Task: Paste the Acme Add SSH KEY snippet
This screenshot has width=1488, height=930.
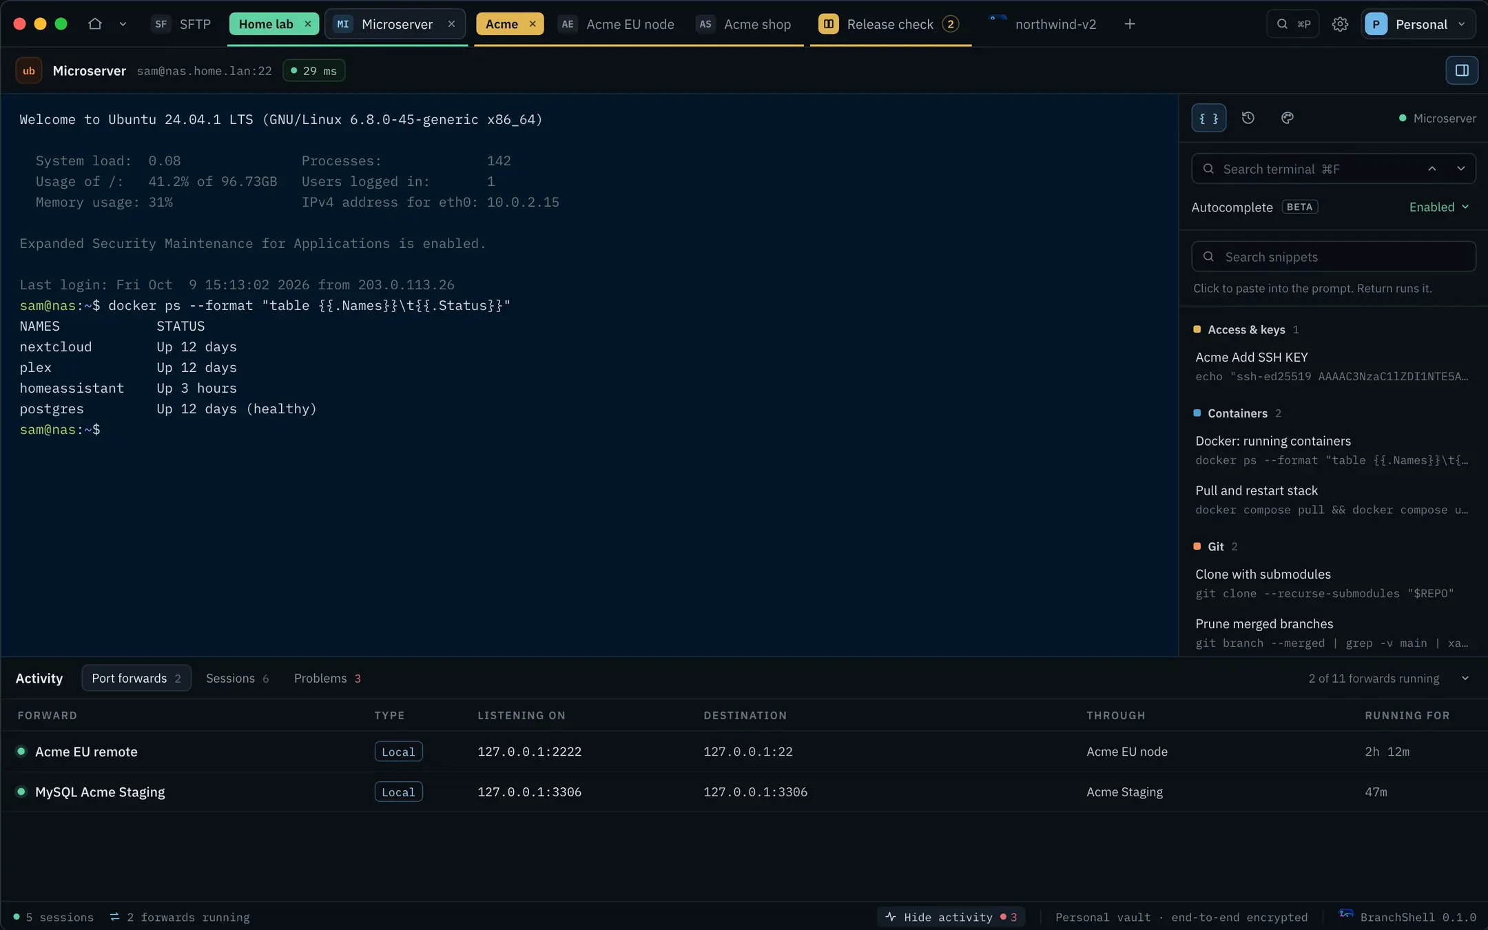Action: 1332,366
